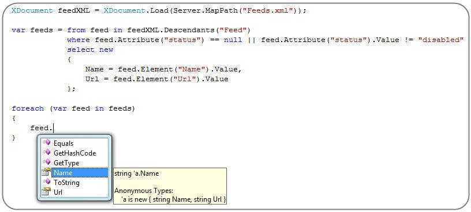The height and width of the screenshot is (212, 471).
Task: Click the "select new" keywords
Action: pyautogui.click(x=90, y=50)
